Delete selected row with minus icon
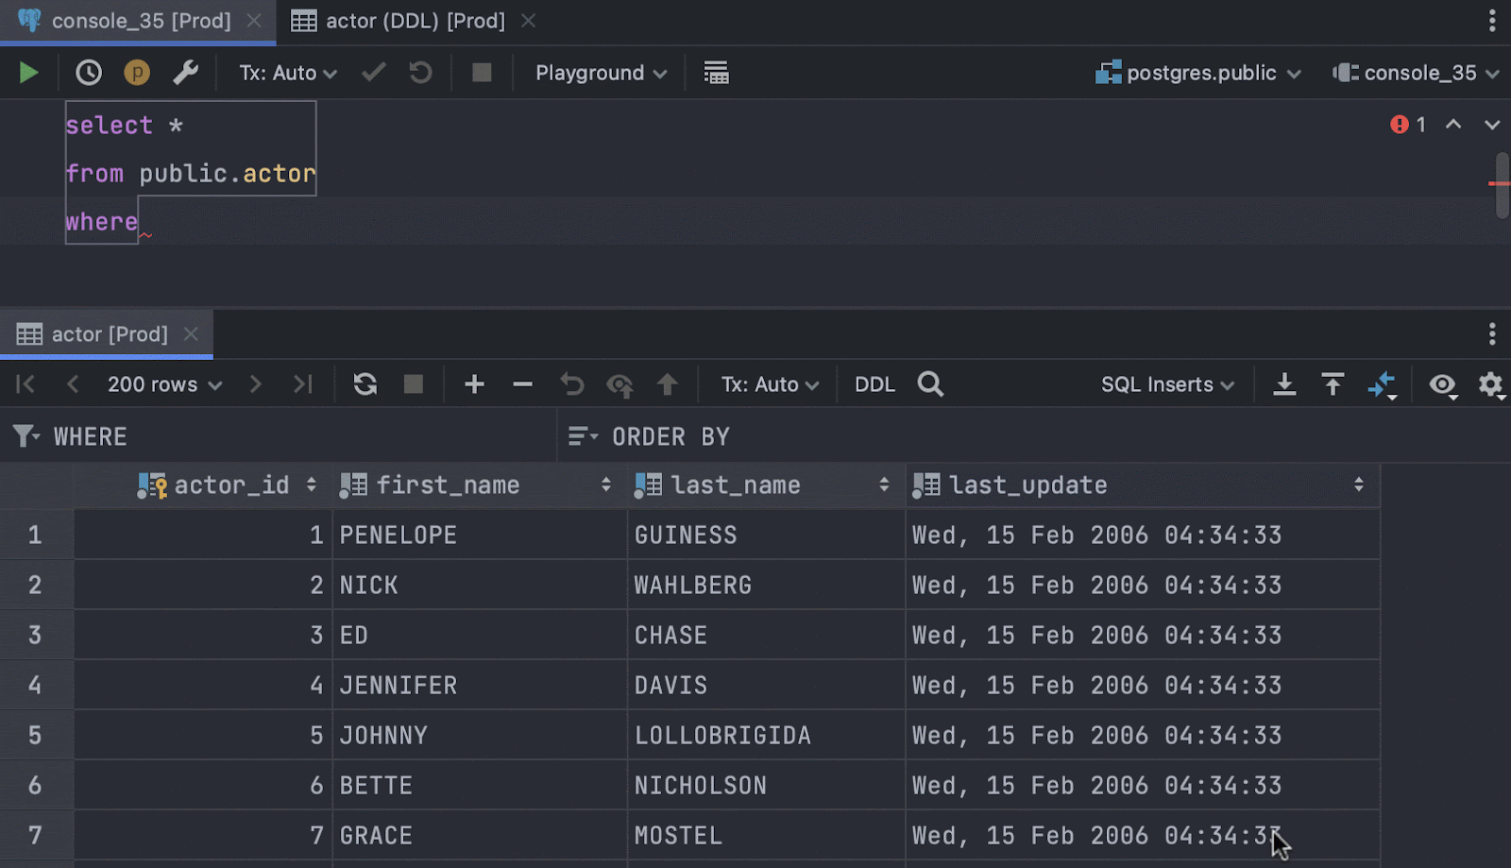Viewport: 1511px width, 868px height. (522, 384)
